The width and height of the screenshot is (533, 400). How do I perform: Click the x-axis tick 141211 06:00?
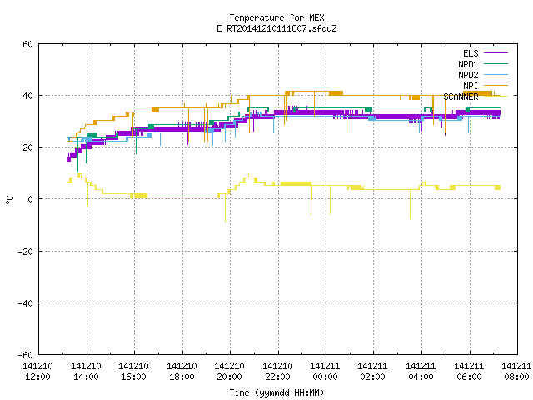coord(469,371)
